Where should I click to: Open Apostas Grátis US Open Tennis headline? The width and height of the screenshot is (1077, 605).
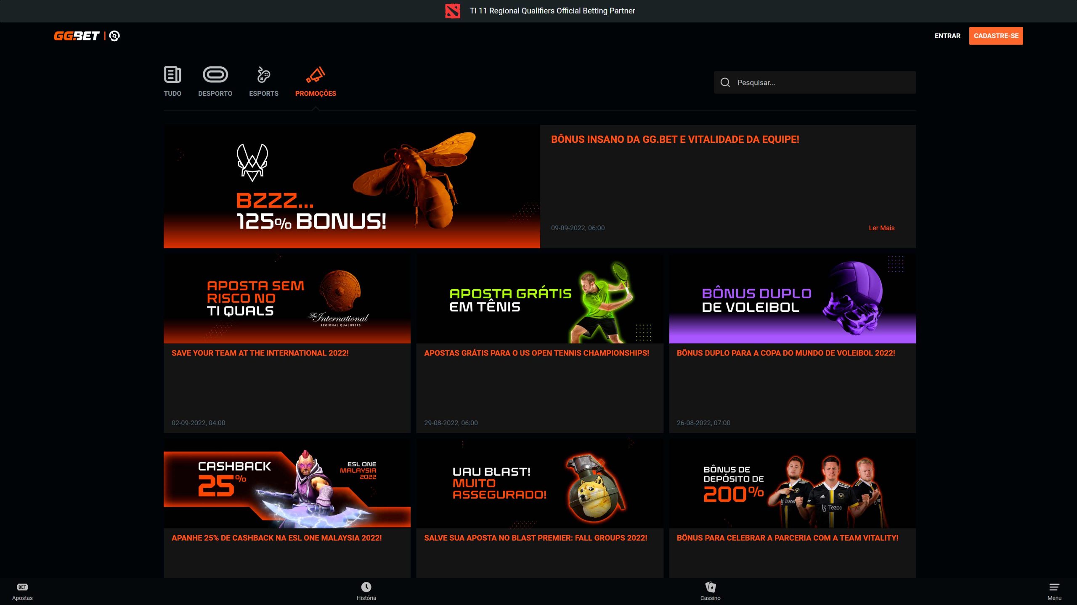[536, 353]
